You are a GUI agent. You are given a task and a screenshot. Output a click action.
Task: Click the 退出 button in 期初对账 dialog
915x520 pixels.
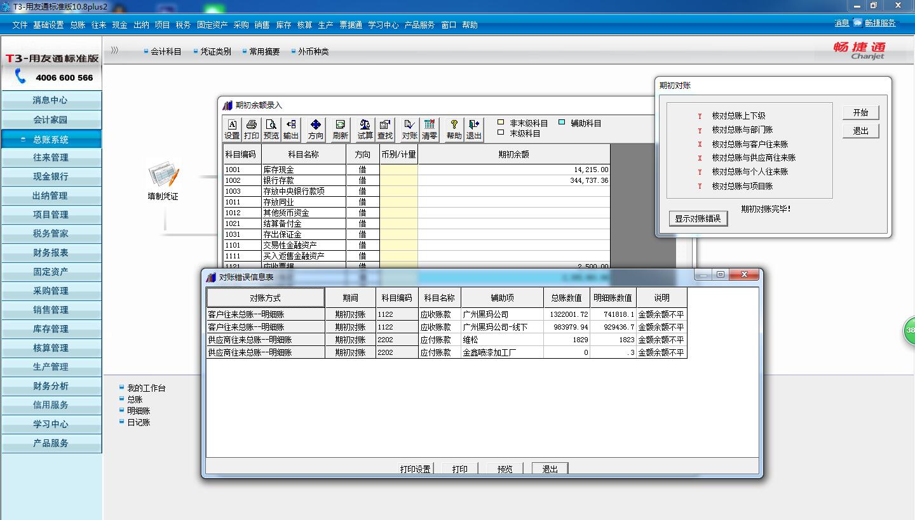click(x=861, y=131)
